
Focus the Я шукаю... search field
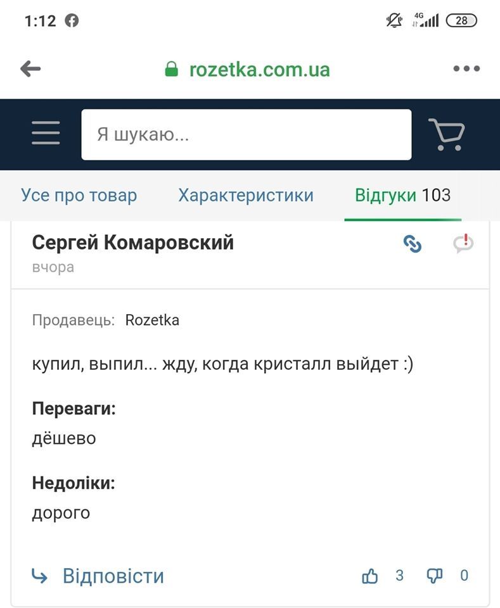point(246,134)
